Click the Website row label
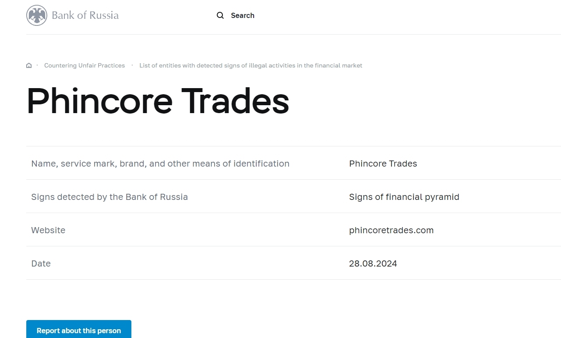Screen dimensions: 561x338 pos(48,230)
